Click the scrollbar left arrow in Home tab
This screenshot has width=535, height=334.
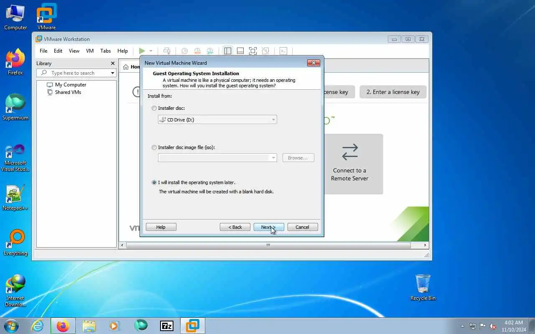[122, 245]
